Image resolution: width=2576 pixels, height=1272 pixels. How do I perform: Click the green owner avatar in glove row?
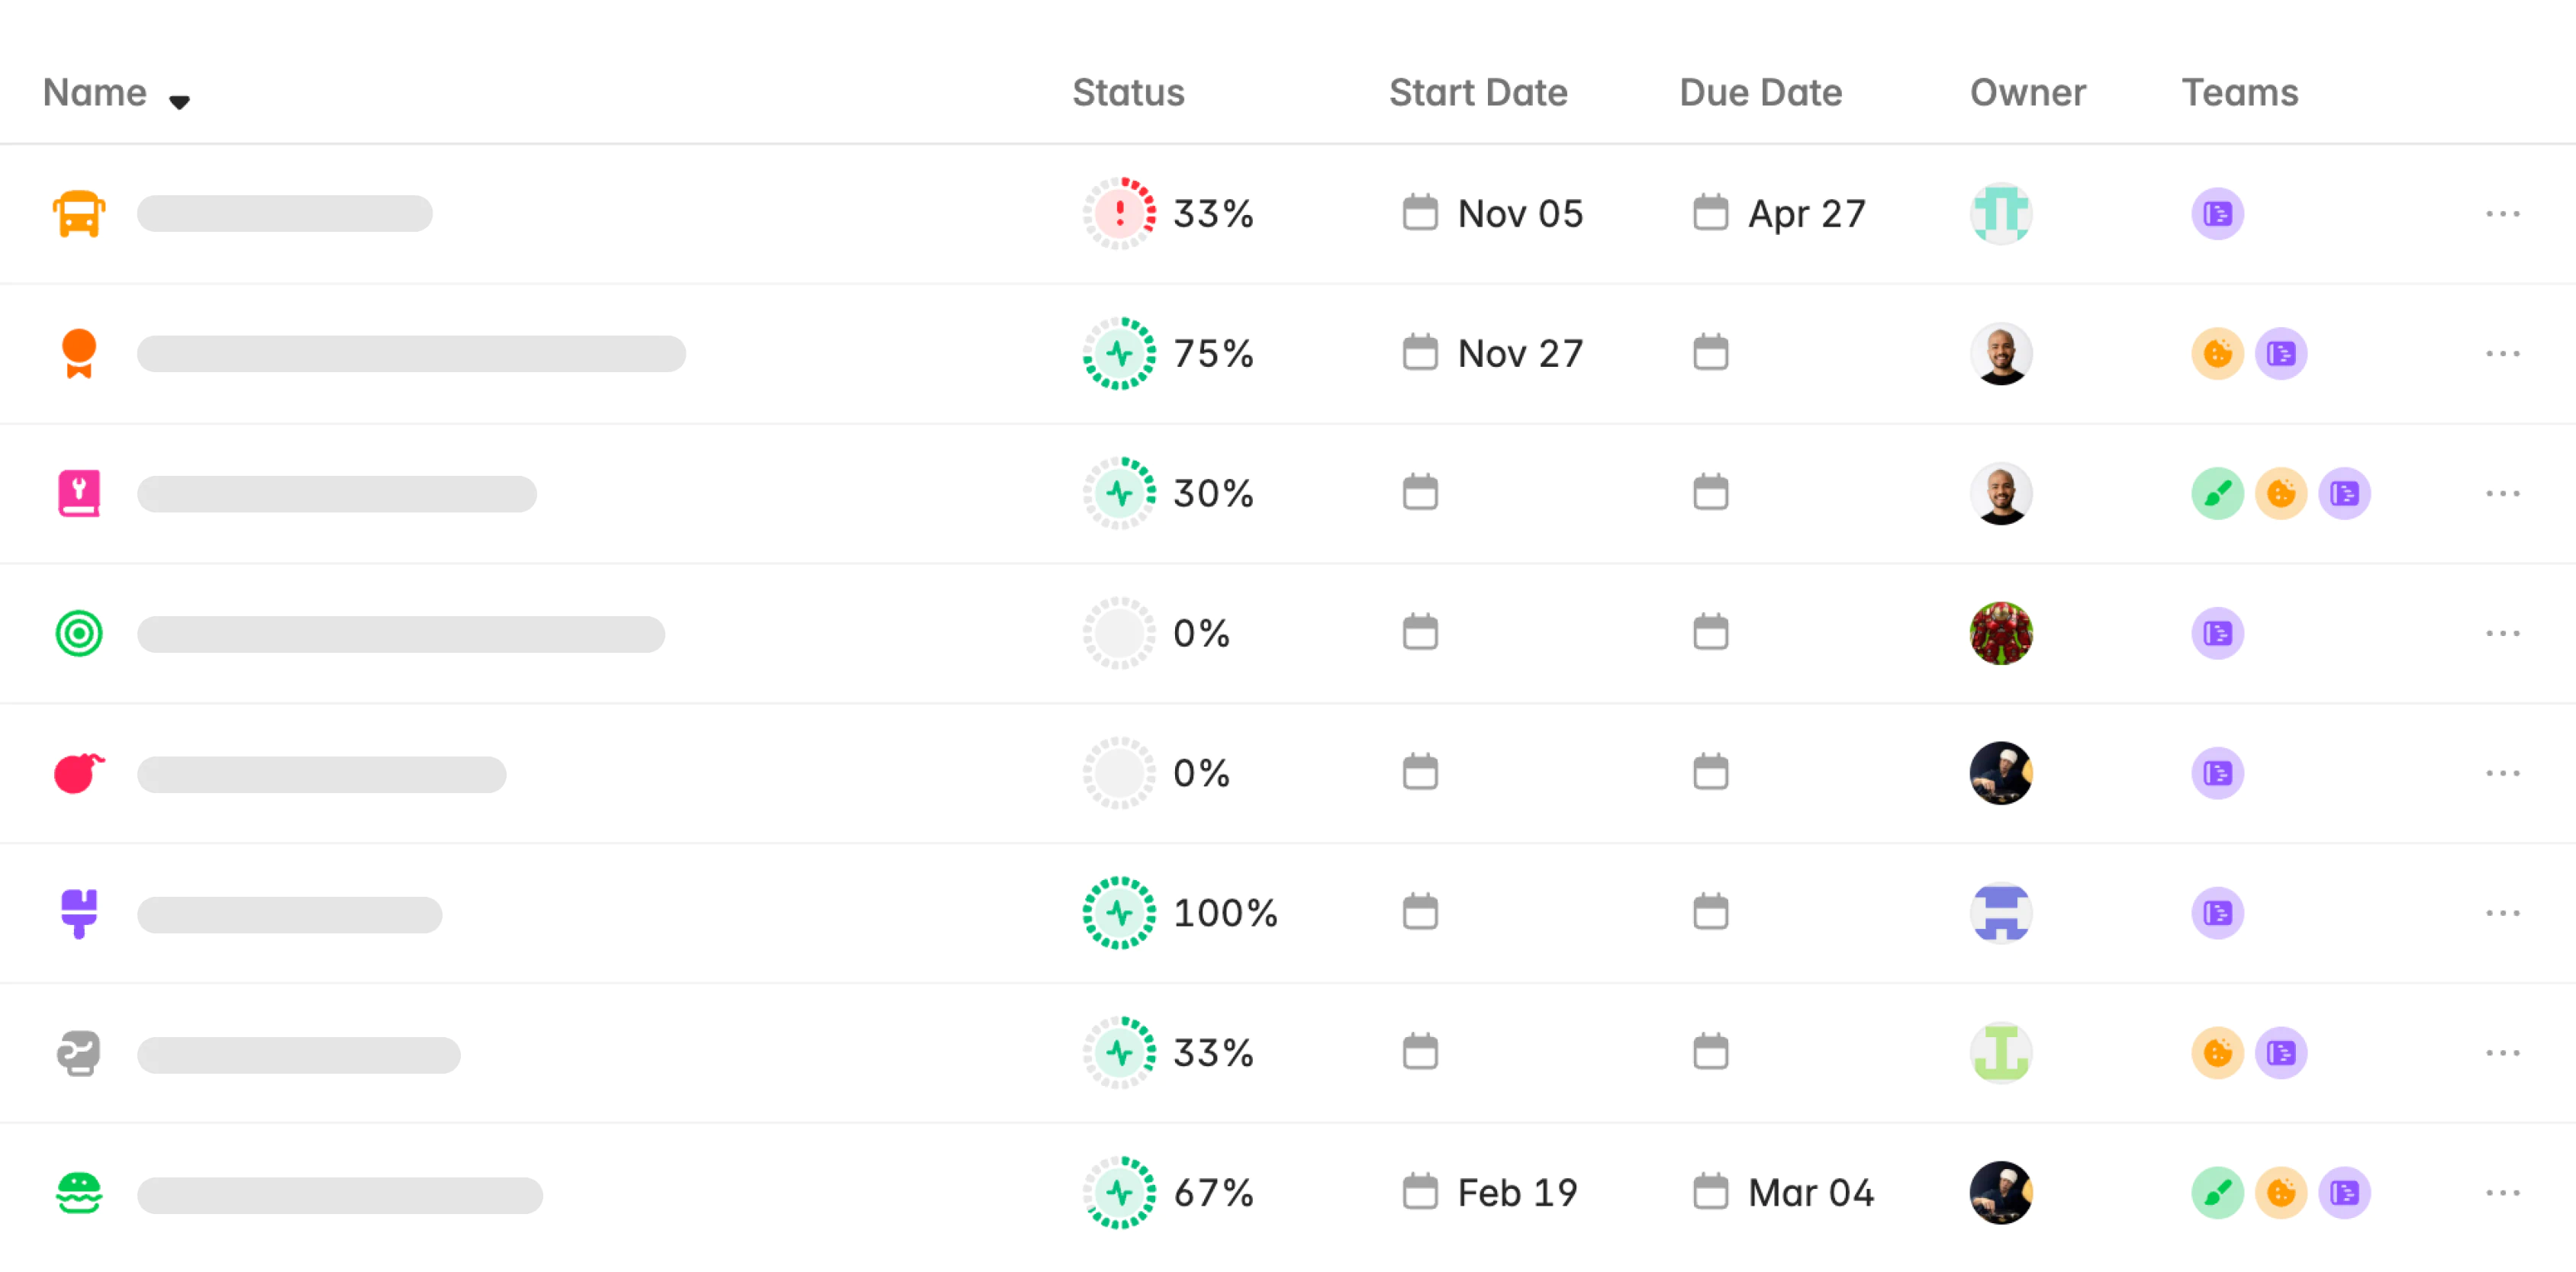click(x=2001, y=1052)
